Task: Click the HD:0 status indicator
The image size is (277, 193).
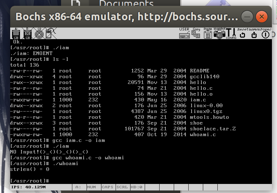Action: click(x=137, y=187)
